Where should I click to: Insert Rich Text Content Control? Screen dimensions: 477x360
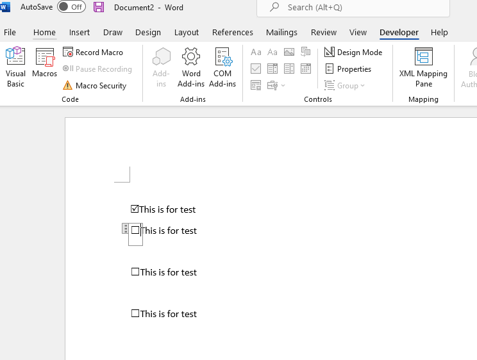[x=256, y=53]
